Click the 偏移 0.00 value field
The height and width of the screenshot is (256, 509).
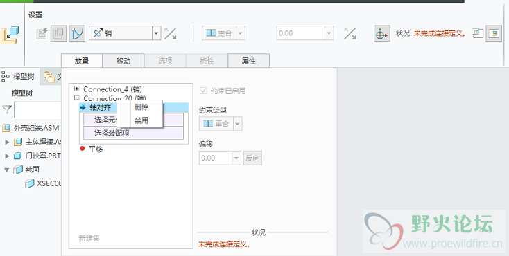216,158
